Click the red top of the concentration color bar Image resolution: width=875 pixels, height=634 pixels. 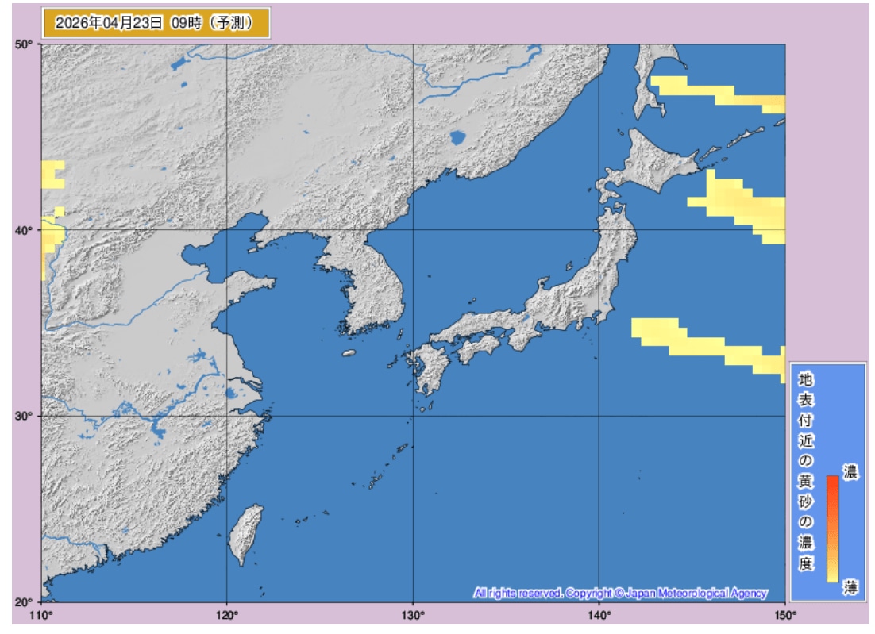(832, 482)
